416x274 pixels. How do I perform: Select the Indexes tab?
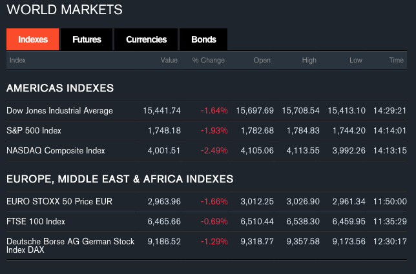(x=33, y=39)
